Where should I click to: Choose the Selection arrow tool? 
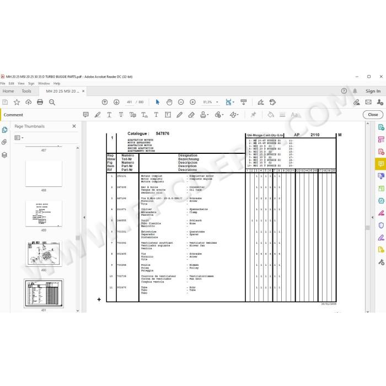tap(158, 102)
